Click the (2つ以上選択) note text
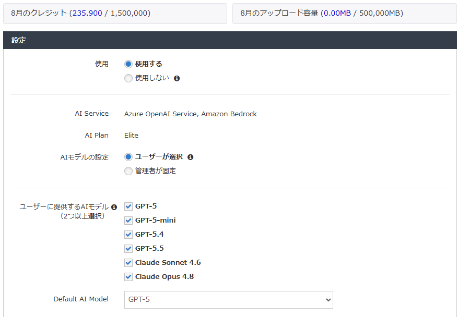 83,216
